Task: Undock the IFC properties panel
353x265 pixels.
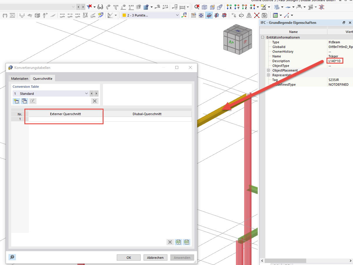Action: pyautogui.click(x=344, y=23)
